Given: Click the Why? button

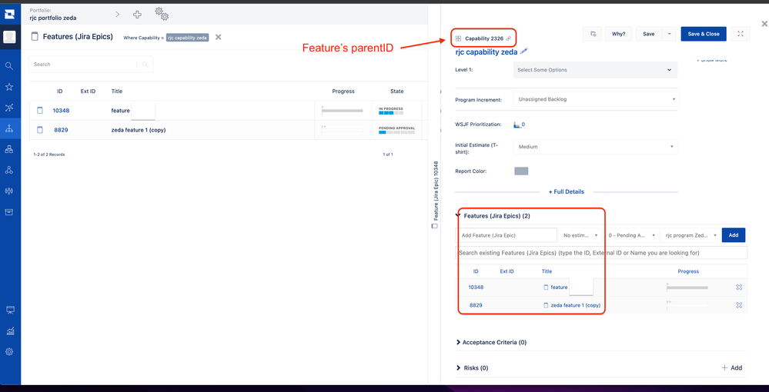Looking at the screenshot, I should 618,34.
